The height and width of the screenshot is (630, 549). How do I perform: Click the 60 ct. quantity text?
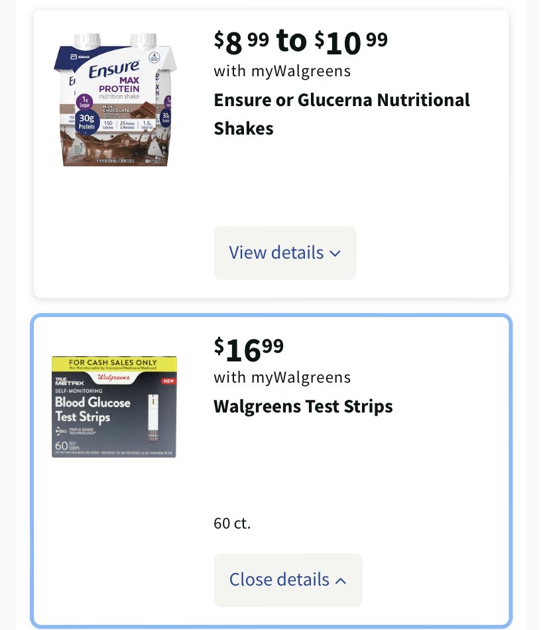coord(232,523)
